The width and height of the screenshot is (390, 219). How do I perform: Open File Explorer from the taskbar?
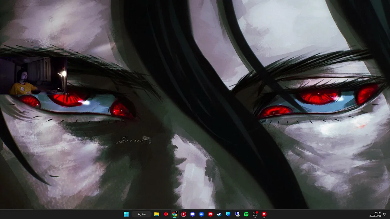157,214
